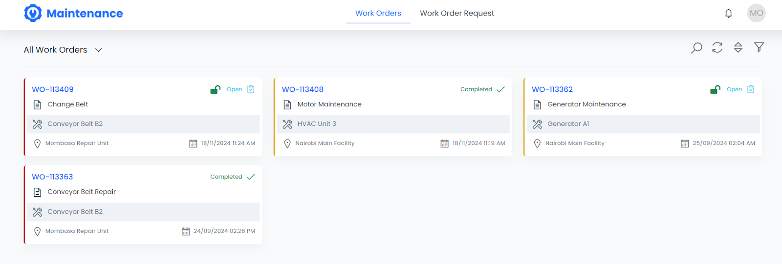Click the calendar icon beside 25/09/2024 02:04 AM

tap(685, 143)
